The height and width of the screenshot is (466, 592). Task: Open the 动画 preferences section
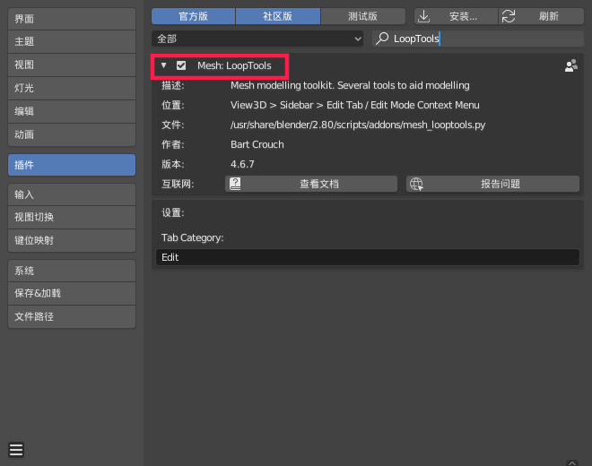click(x=72, y=134)
